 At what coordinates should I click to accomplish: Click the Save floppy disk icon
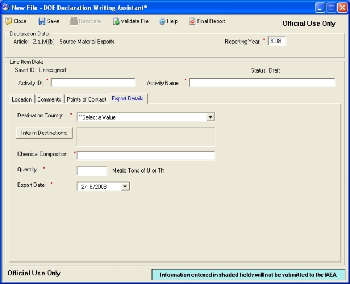point(42,21)
